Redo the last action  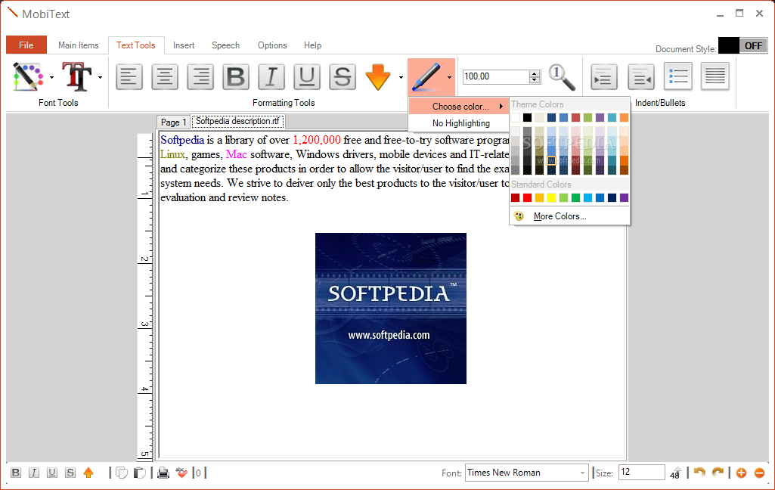pyautogui.click(x=718, y=473)
